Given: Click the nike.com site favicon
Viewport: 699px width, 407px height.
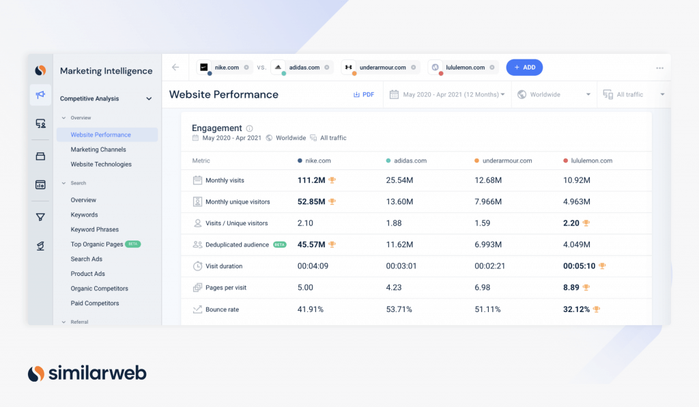Looking at the screenshot, I should (x=204, y=68).
